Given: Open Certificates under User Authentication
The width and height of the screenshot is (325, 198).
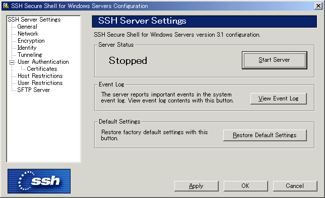Looking at the screenshot, I should [42, 69].
